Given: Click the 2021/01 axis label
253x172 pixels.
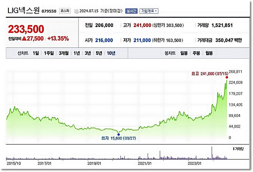Looking at the screenshot, I should [145, 164].
